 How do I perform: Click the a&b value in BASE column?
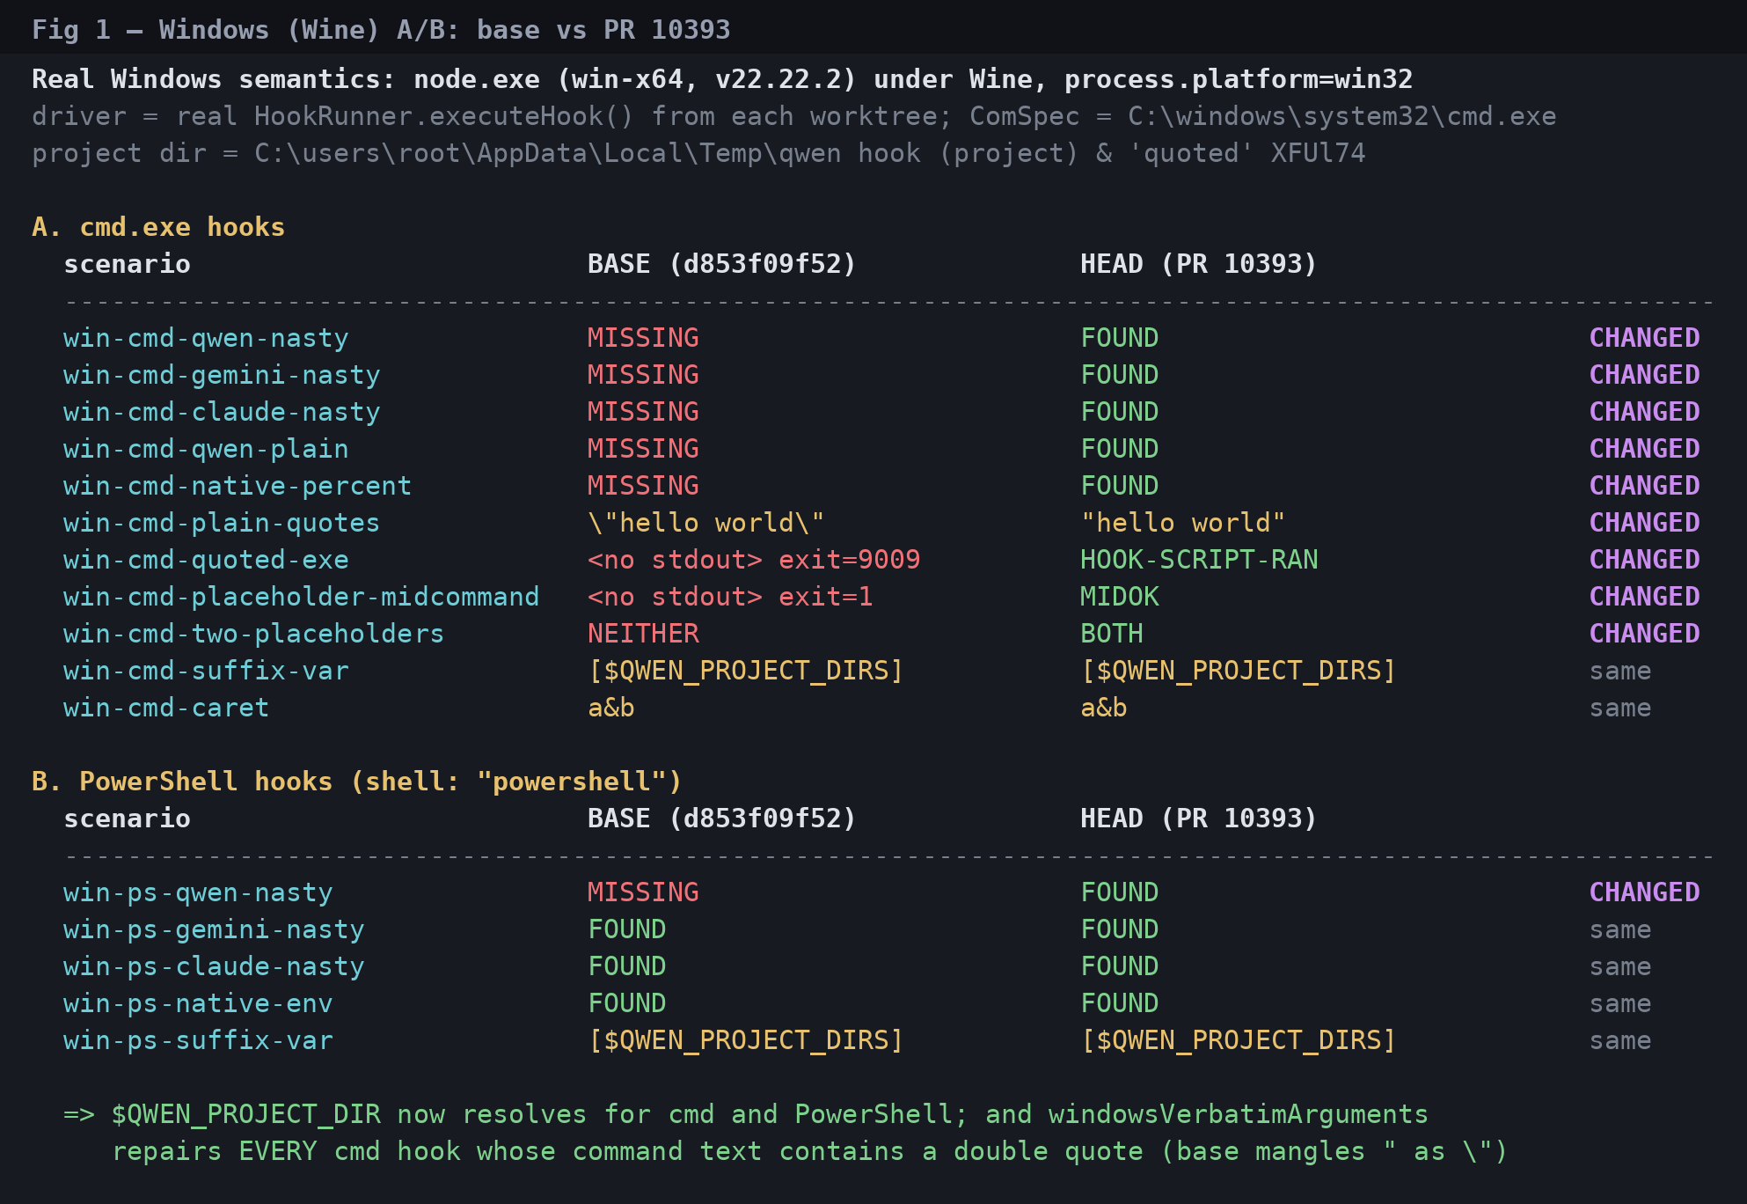coord(611,708)
